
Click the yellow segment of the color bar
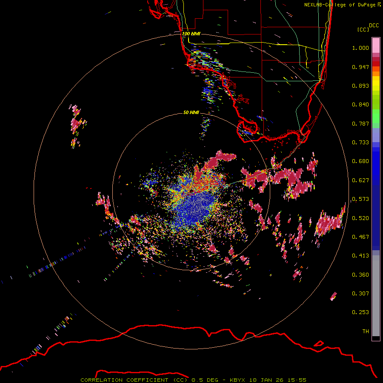[376, 84]
